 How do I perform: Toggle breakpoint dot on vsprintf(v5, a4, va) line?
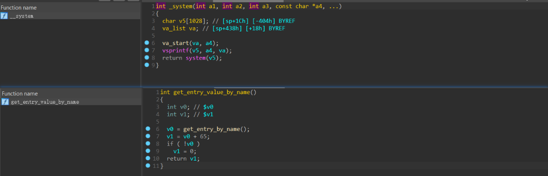pyautogui.click(x=147, y=50)
